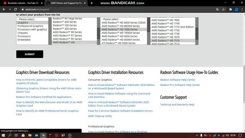Open Radeon Pro Software Help Center link
This screenshot has height=138, width=245.
(180, 85)
